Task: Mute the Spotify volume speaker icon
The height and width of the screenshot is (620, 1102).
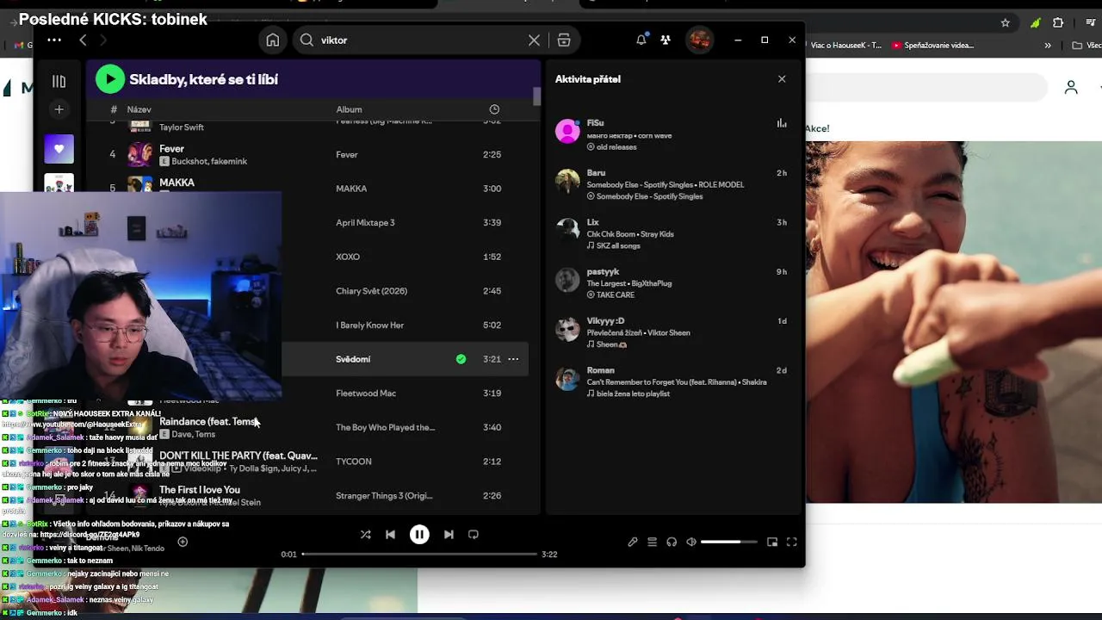Action: (691, 542)
